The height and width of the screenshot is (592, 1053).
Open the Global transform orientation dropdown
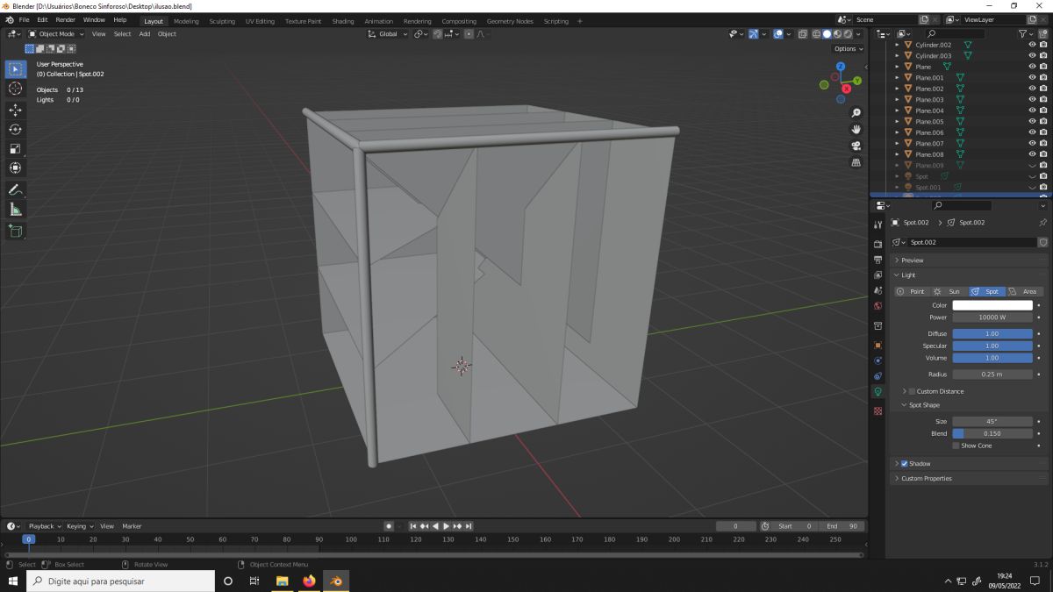[x=388, y=33]
